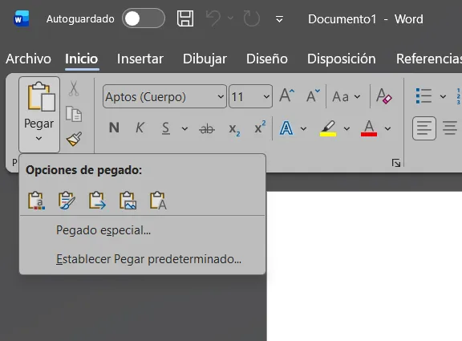
Task: Click the Word application logo icon
Action: coord(21,19)
